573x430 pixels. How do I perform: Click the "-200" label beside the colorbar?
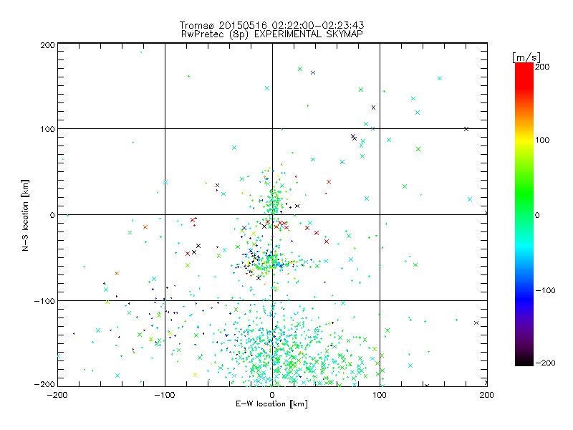pos(545,363)
